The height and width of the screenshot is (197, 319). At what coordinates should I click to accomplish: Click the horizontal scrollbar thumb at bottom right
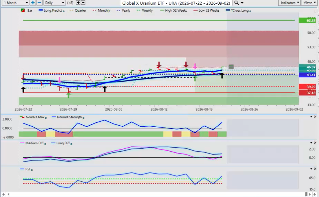(306, 194)
